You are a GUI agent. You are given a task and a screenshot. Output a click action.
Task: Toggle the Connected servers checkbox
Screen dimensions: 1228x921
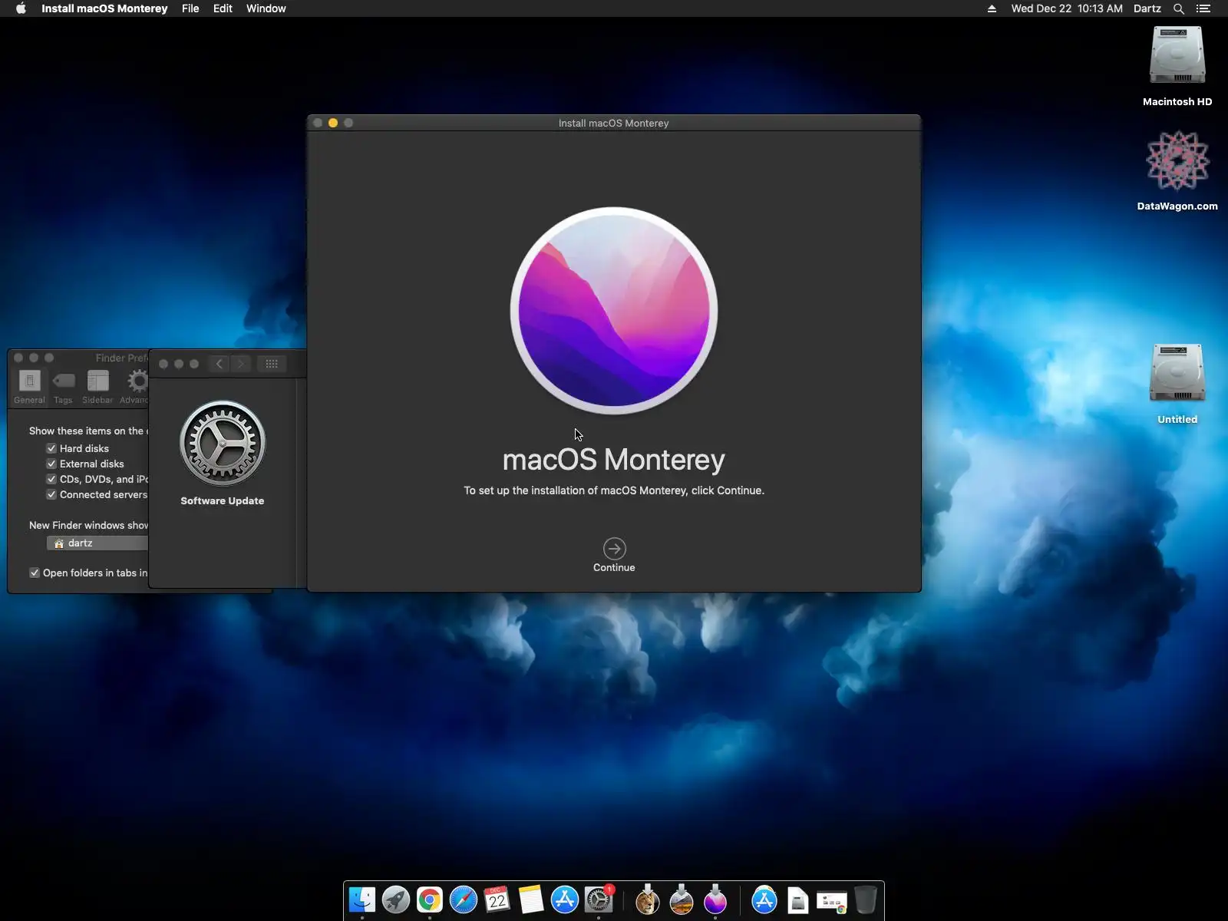(x=51, y=494)
